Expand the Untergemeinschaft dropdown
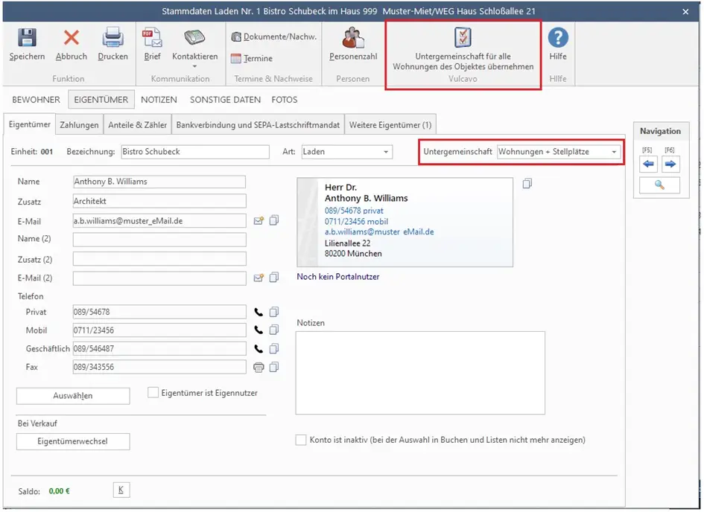Screen dimensions: 704x512 614,152
